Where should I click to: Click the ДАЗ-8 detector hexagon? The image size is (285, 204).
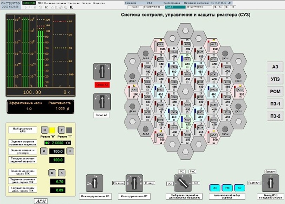click(146, 54)
